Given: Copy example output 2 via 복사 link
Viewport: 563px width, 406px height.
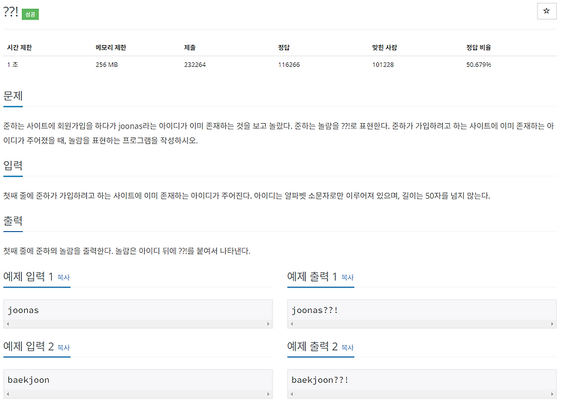Looking at the screenshot, I should [348, 347].
